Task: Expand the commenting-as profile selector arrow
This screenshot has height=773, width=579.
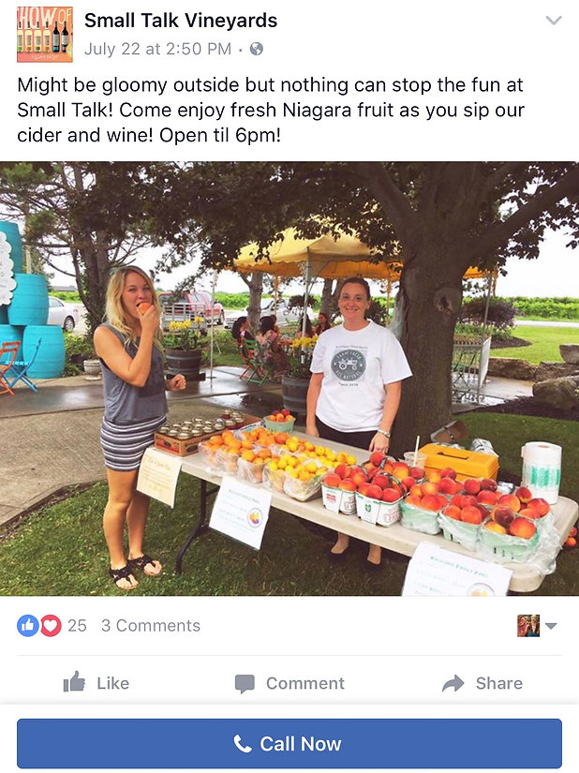Action: pyautogui.click(x=552, y=626)
